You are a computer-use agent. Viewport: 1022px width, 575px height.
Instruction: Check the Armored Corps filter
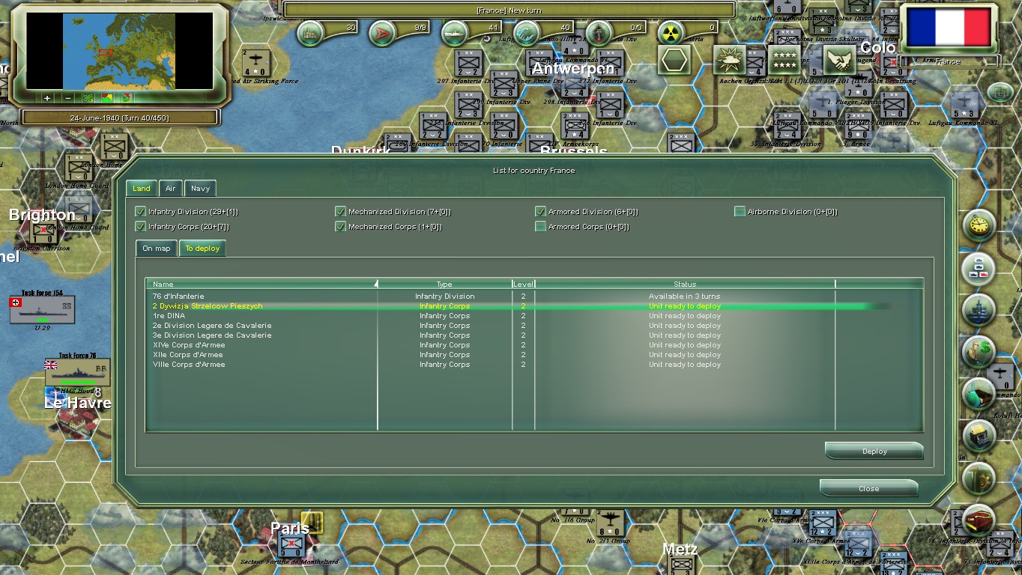[x=540, y=226]
